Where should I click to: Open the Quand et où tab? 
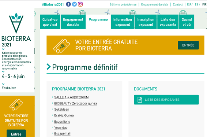187,22
